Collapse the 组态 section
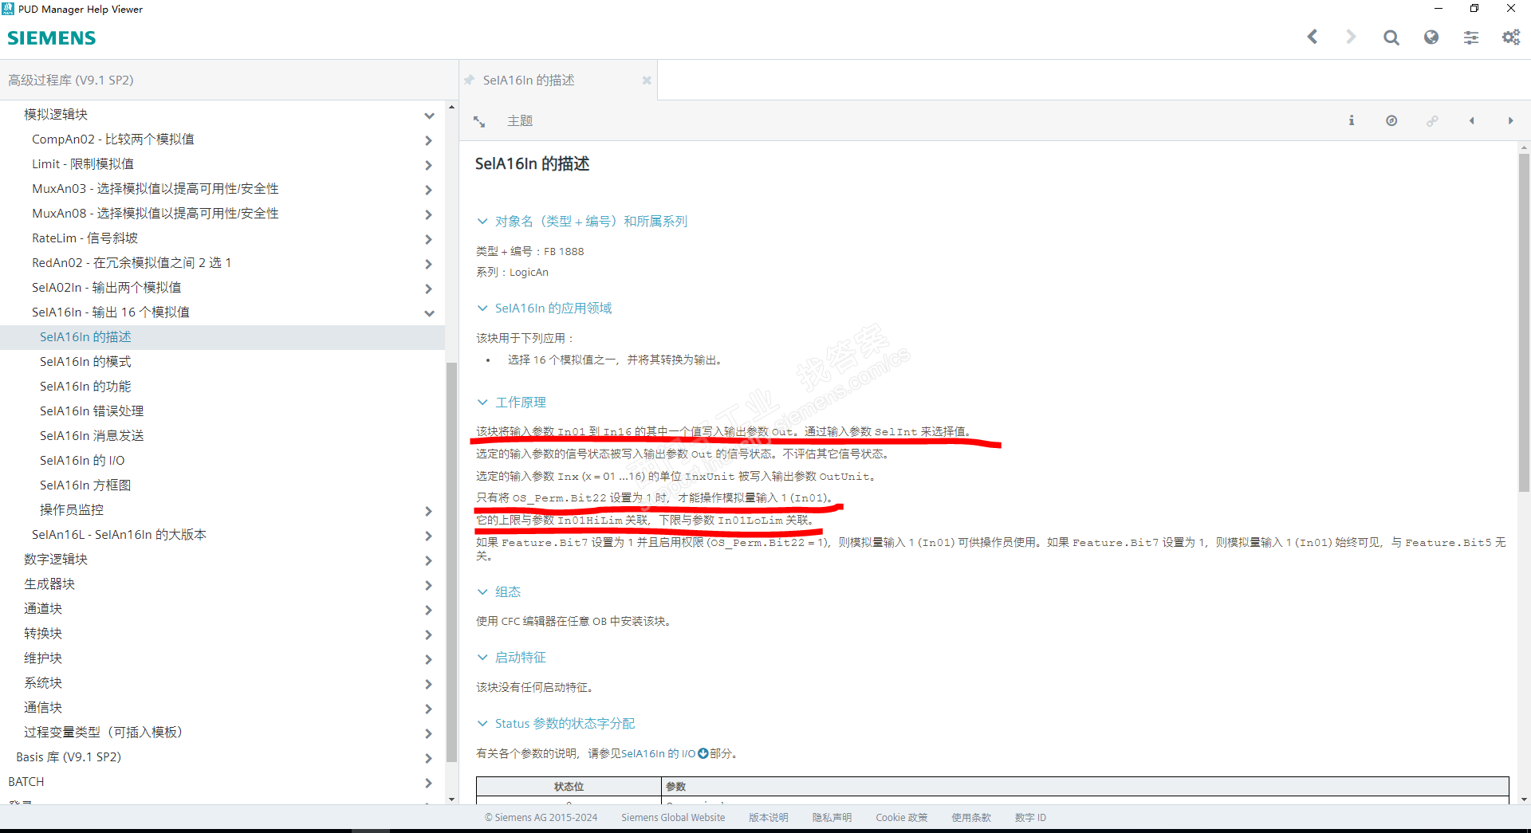Image resolution: width=1531 pixels, height=833 pixels. pos(482,591)
